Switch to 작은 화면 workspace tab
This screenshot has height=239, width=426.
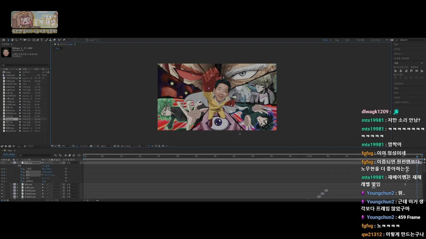coord(360,40)
